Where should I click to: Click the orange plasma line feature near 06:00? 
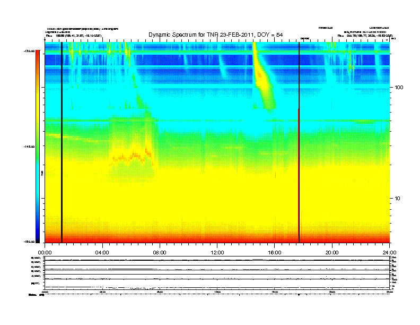point(133,156)
